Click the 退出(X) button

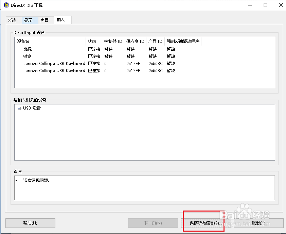coord(259,223)
